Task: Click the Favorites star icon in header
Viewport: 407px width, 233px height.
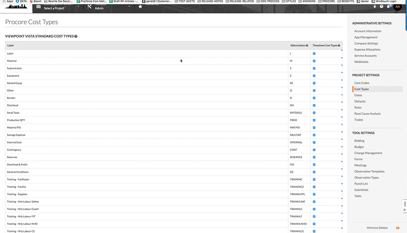Action: (140, 7)
